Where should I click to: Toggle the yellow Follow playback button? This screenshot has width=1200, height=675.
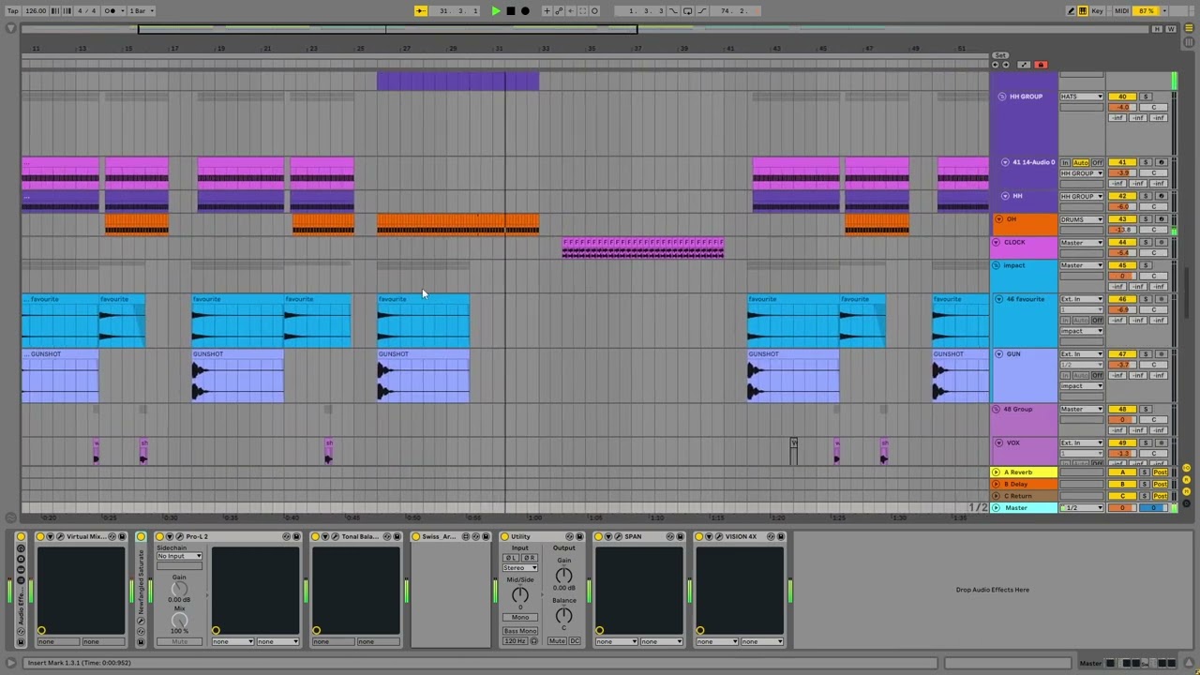tap(421, 10)
